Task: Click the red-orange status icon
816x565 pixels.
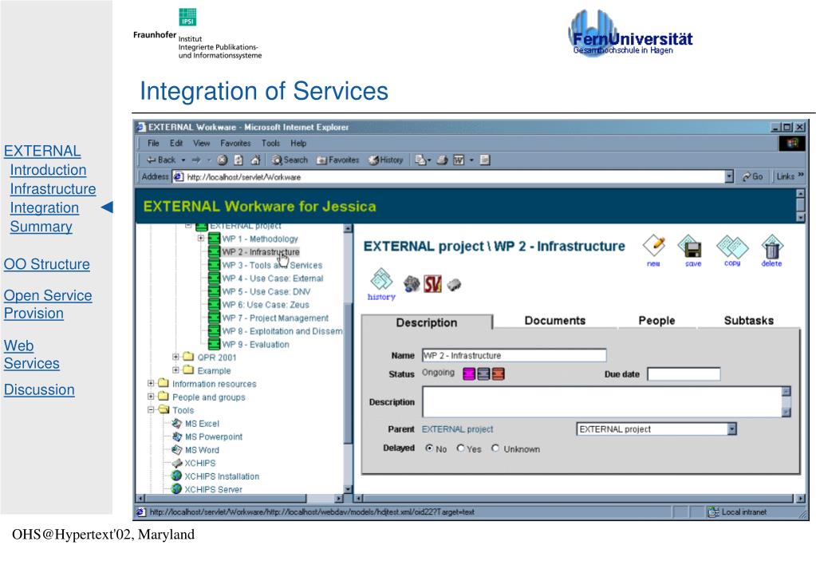Action: click(x=498, y=374)
